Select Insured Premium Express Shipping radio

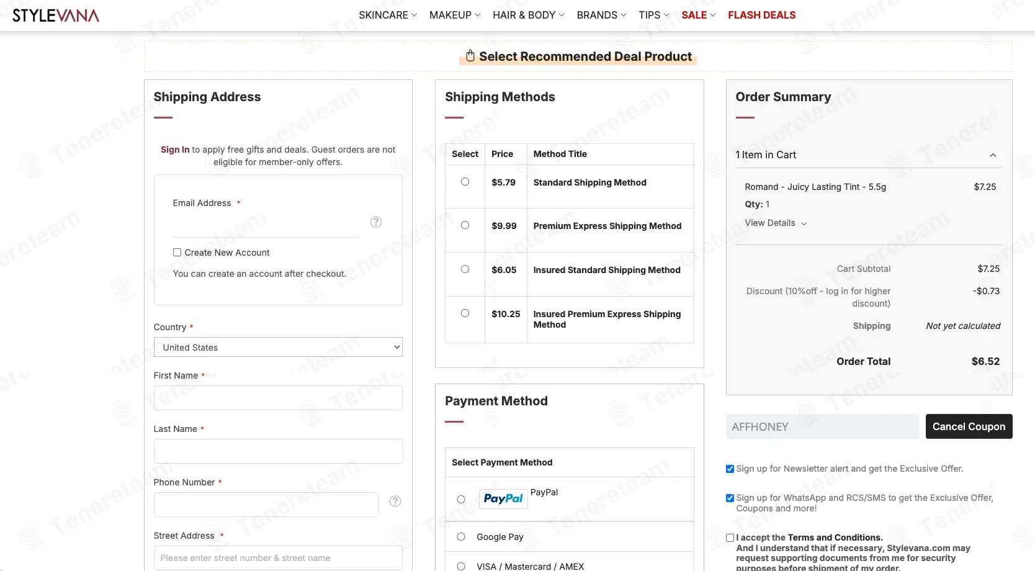pyautogui.click(x=465, y=313)
